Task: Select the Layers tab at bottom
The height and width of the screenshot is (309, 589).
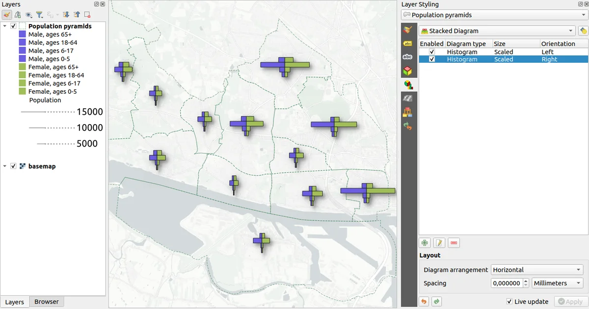Action: (14, 302)
